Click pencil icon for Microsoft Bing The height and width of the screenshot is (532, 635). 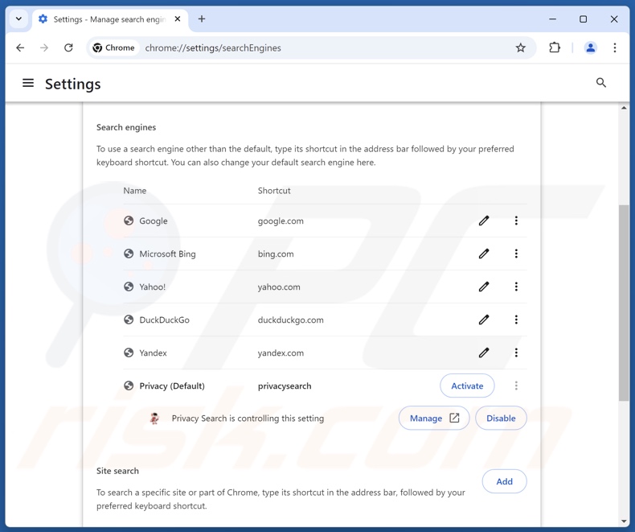[484, 254]
